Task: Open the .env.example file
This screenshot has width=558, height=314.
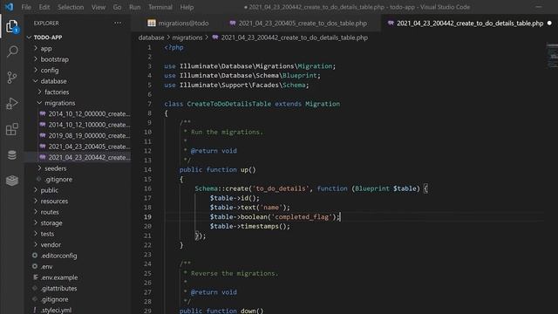Action: [x=58, y=277]
